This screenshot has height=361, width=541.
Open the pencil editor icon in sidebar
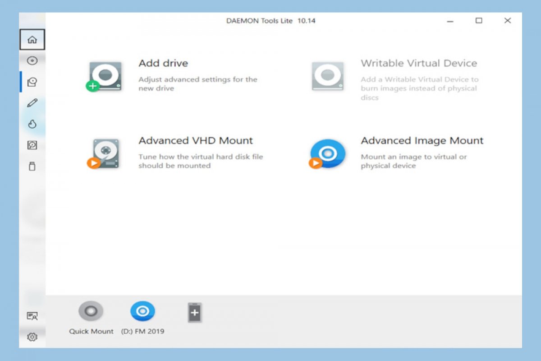pyautogui.click(x=32, y=103)
